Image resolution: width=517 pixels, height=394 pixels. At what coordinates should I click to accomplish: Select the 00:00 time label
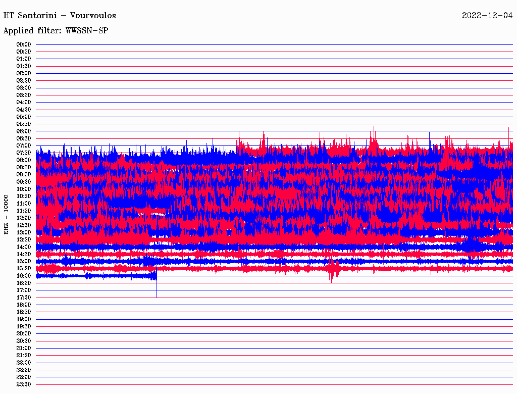(x=24, y=44)
